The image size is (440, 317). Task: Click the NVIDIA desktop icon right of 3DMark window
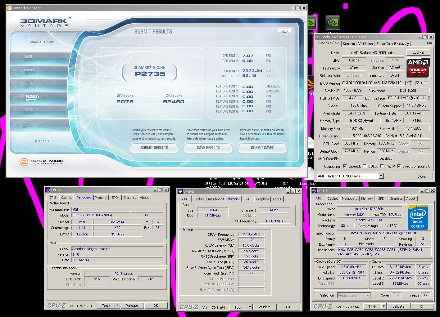click(333, 23)
